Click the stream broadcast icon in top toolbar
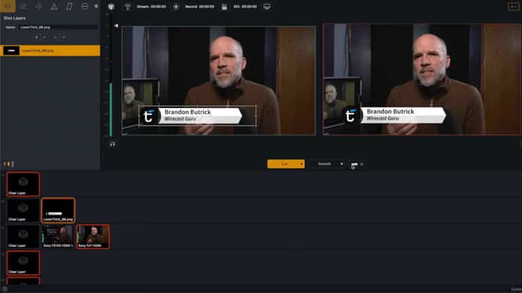The height and width of the screenshot is (293, 522). [128, 7]
